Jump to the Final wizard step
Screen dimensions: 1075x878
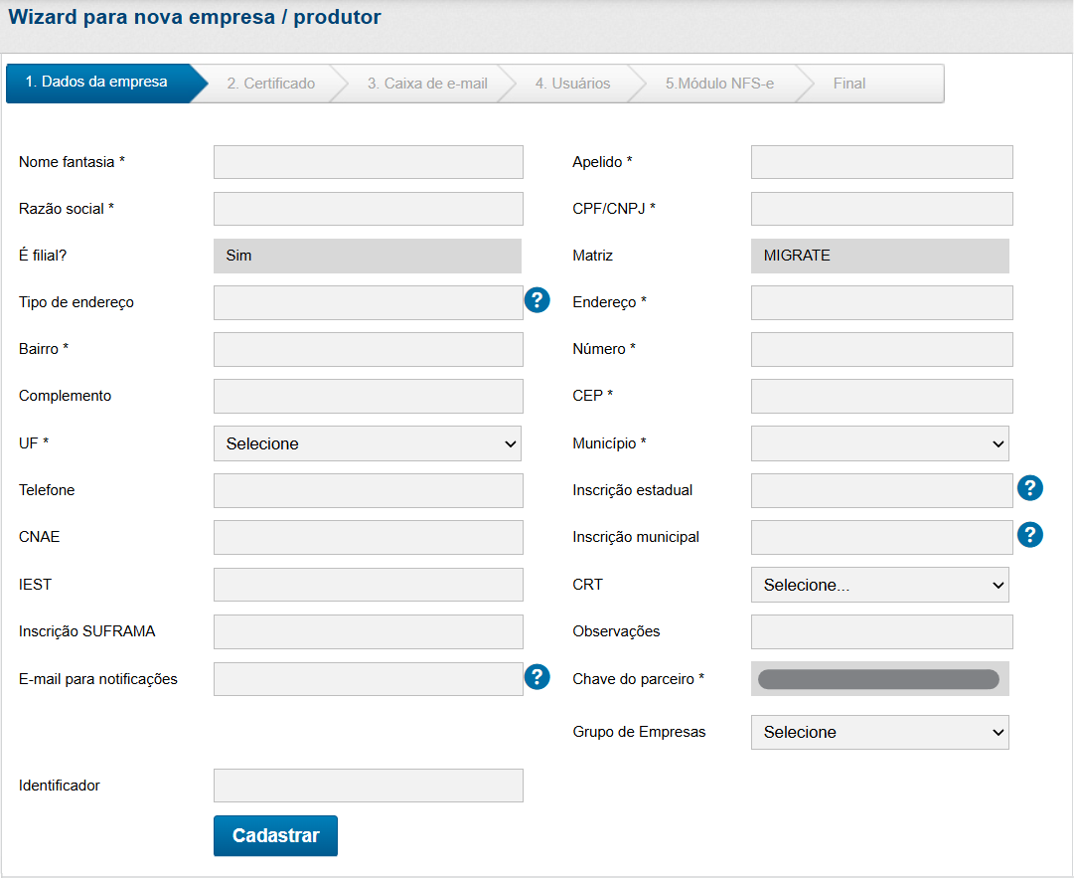click(849, 84)
